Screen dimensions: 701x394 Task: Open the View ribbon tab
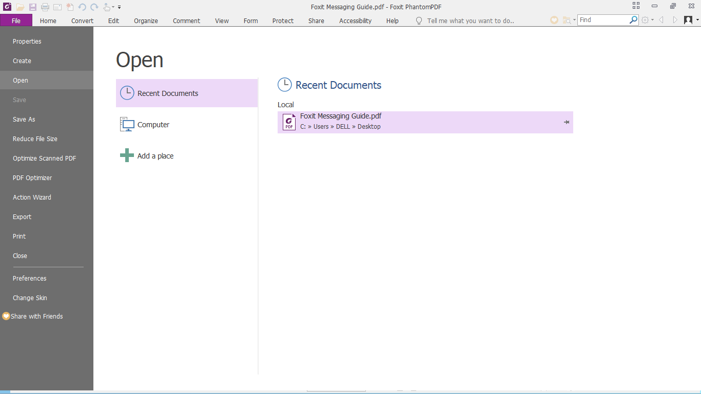pyautogui.click(x=222, y=21)
